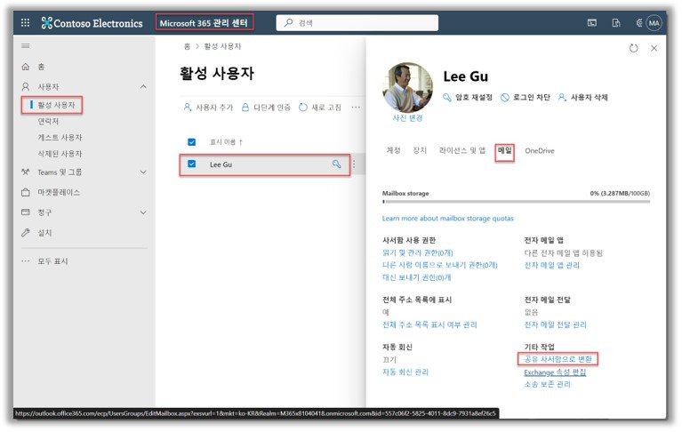The width and height of the screenshot is (682, 432).
Task: Open 전자 메일 전달 관리 link
Action: click(x=556, y=324)
